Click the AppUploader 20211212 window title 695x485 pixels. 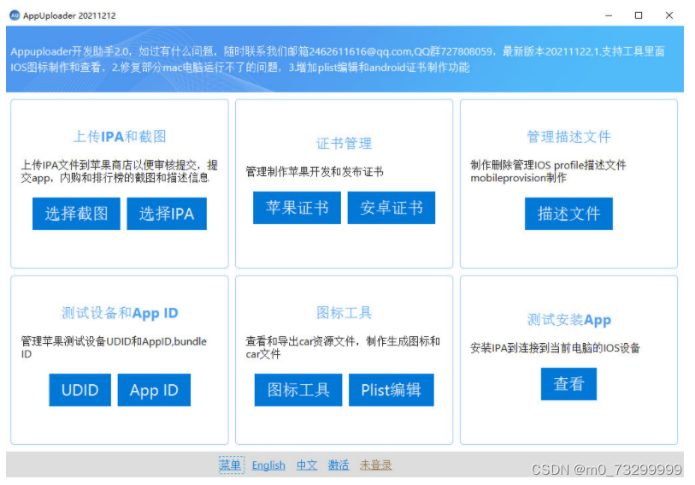(x=69, y=15)
